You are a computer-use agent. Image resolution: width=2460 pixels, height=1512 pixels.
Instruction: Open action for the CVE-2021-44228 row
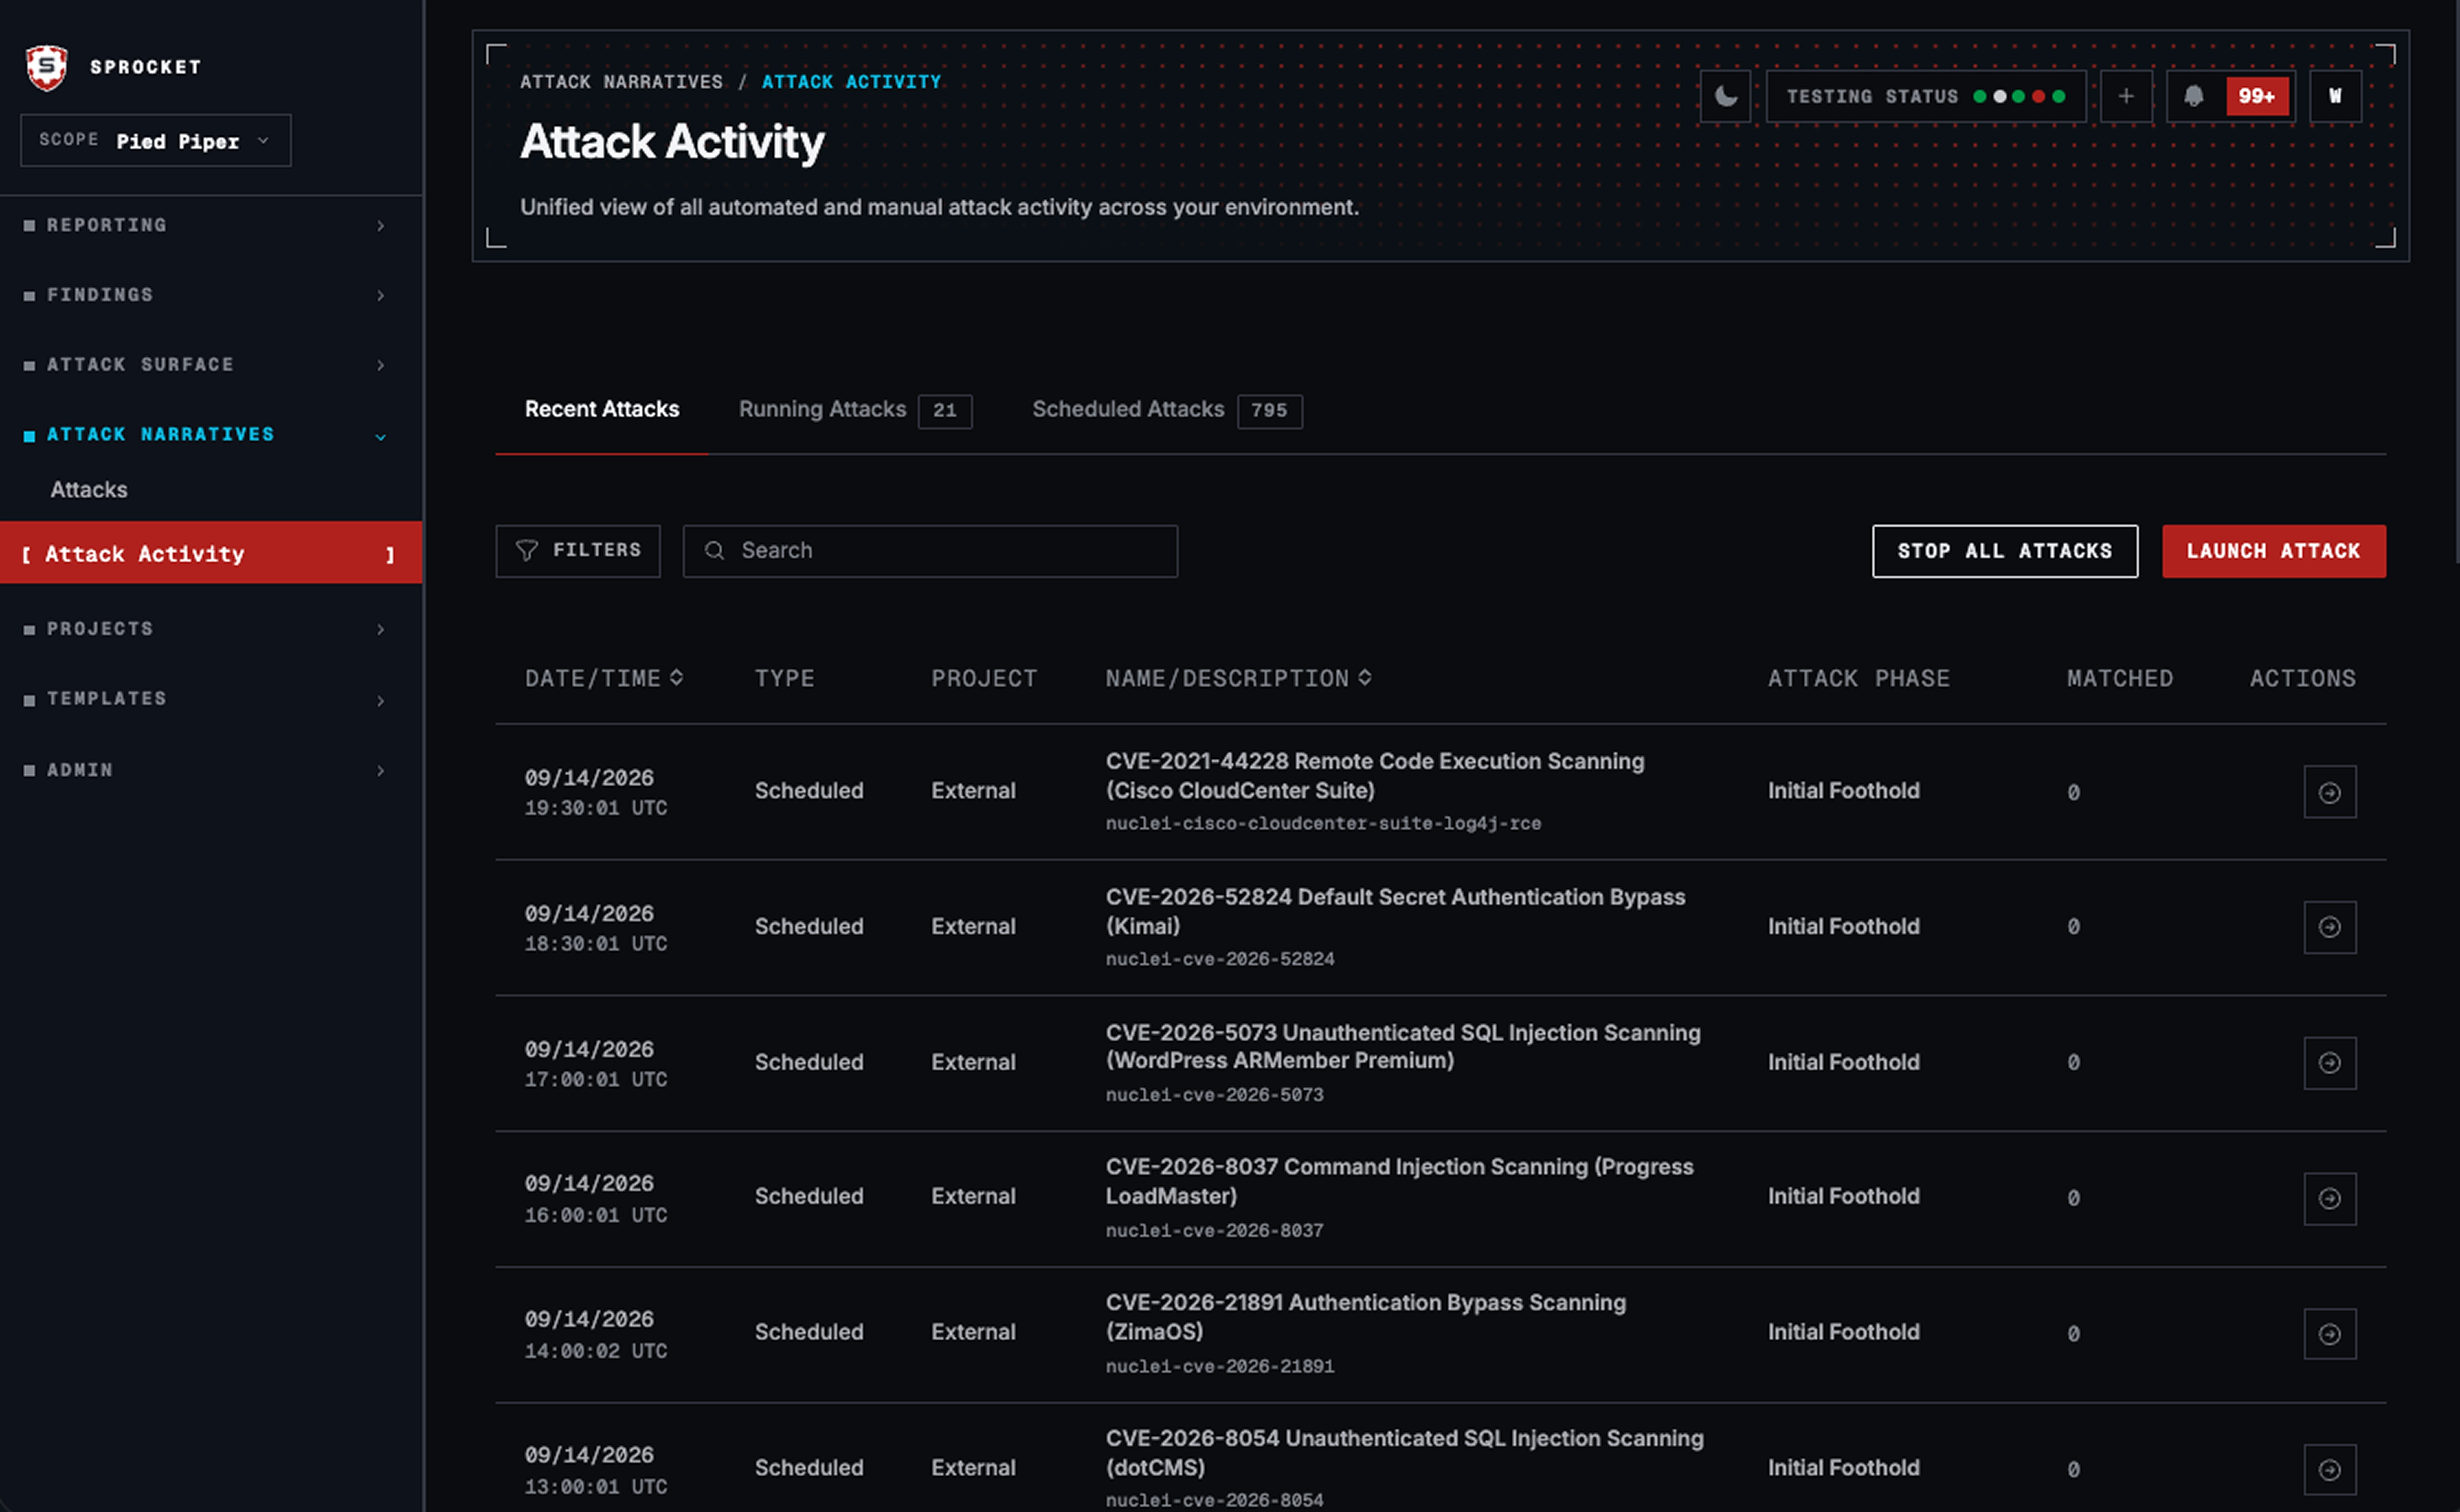click(2330, 792)
